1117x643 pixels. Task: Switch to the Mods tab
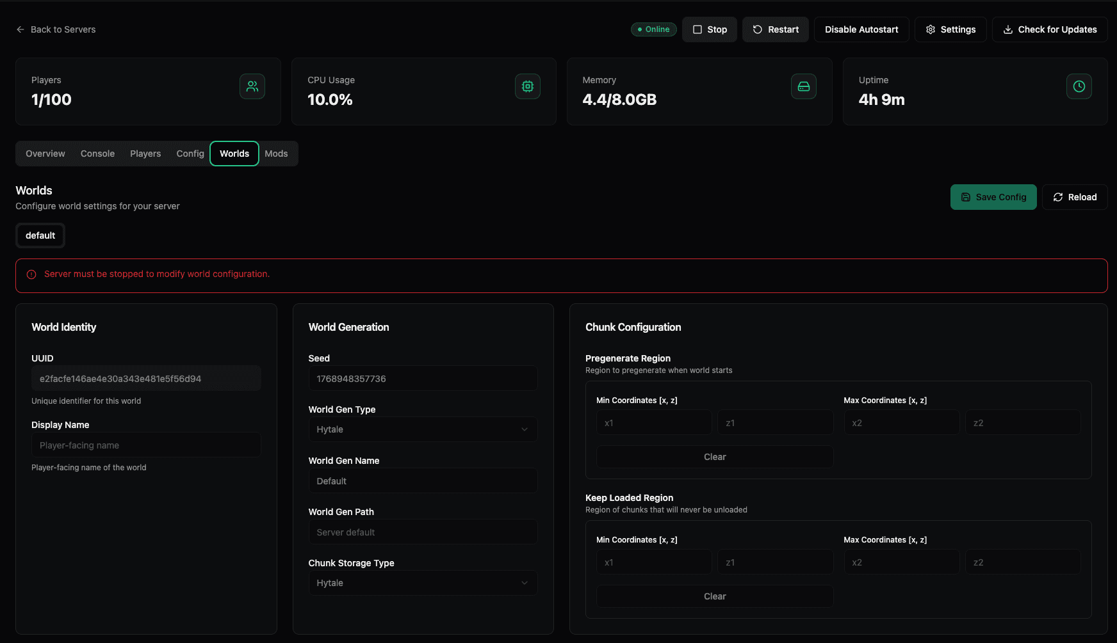276,154
